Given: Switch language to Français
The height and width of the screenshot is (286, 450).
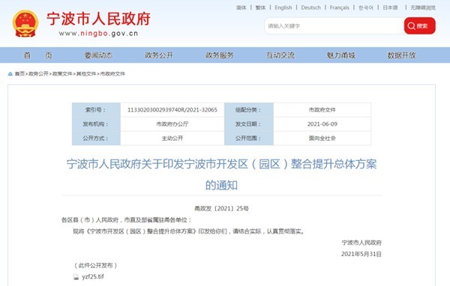Looking at the screenshot, I should pyautogui.click(x=340, y=7).
